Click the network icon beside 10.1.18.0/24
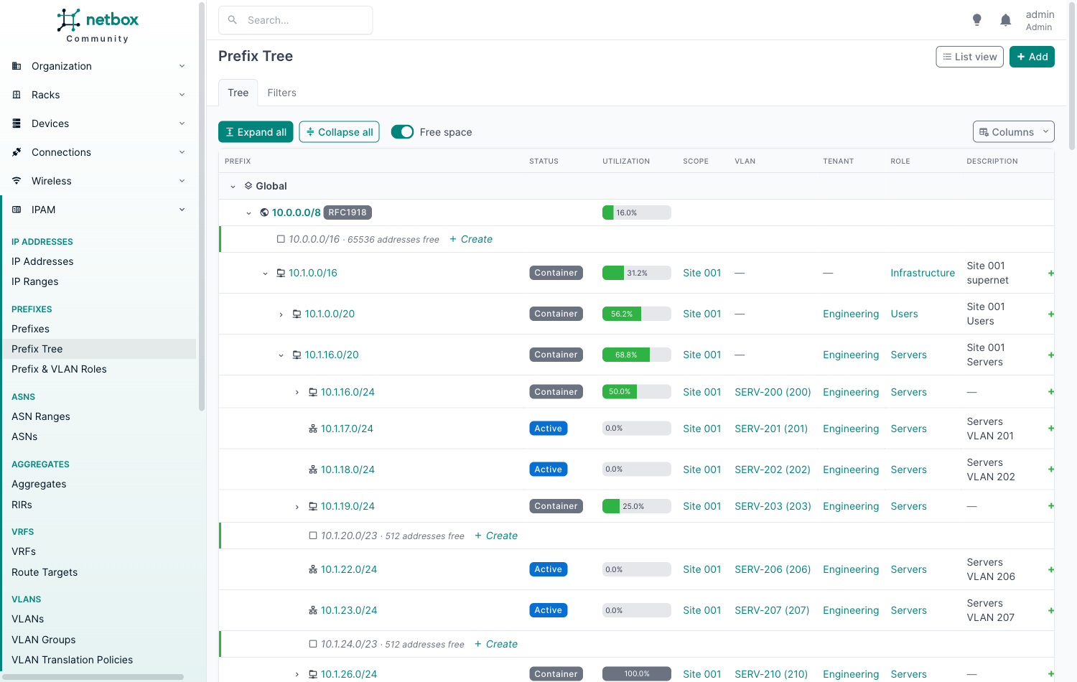Screen dimensions: 1077x682 [x=313, y=470]
